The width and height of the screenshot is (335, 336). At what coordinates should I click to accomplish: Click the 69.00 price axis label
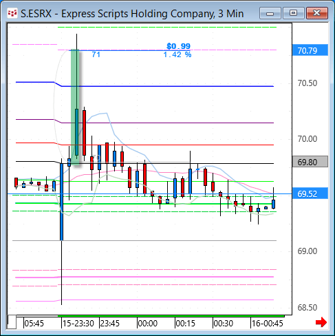point(307,251)
